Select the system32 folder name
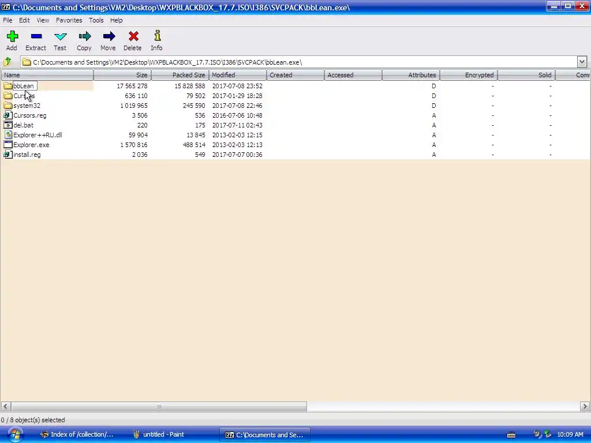The image size is (591, 443). coord(27,106)
